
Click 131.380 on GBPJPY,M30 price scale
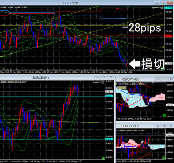[170, 85]
